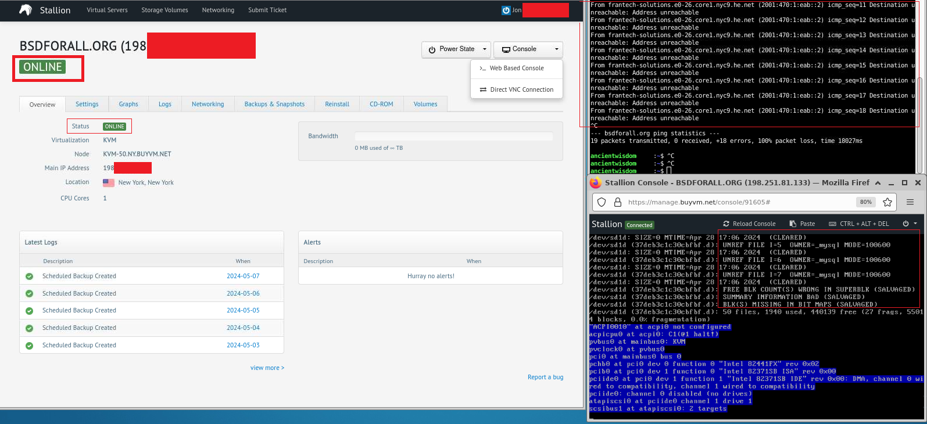This screenshot has height=424, width=927.
Task: Switch to the Backups & Snapshots tab
Action: [274, 105]
